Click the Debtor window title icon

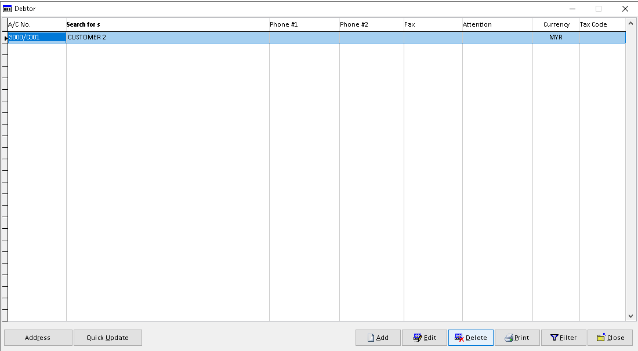pyautogui.click(x=8, y=9)
